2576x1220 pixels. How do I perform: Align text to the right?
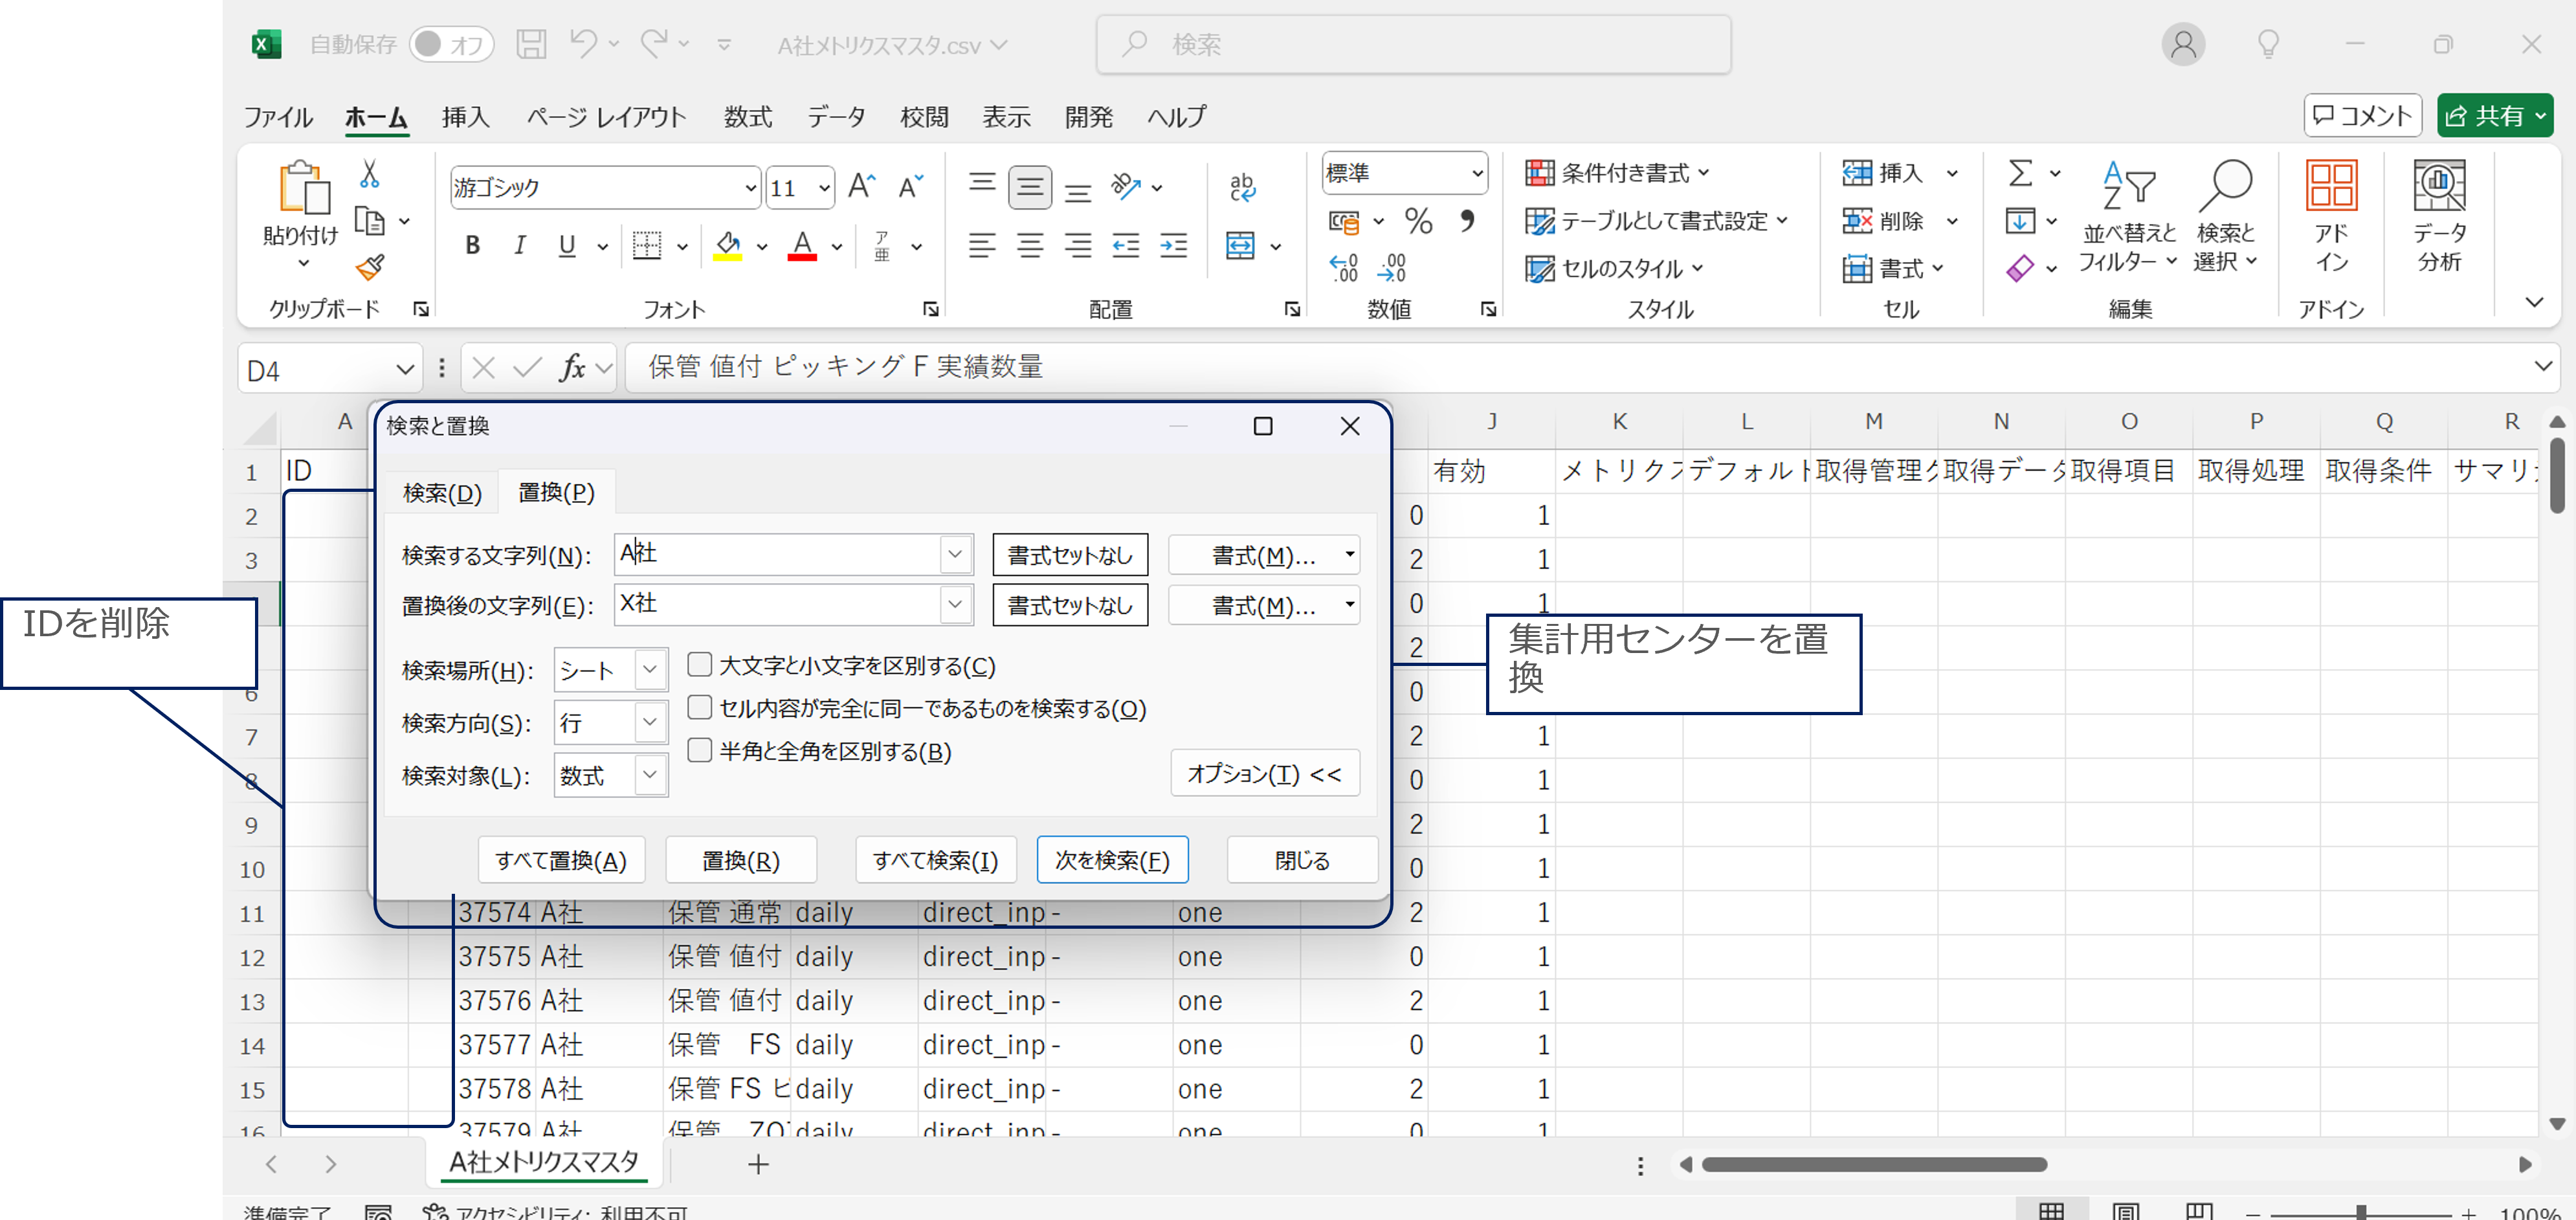(1078, 245)
